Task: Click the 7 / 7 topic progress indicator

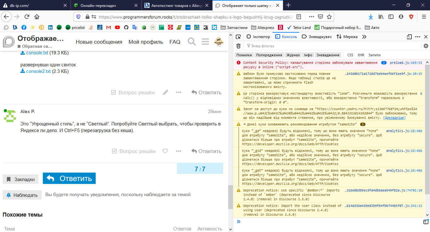Action: (200, 169)
